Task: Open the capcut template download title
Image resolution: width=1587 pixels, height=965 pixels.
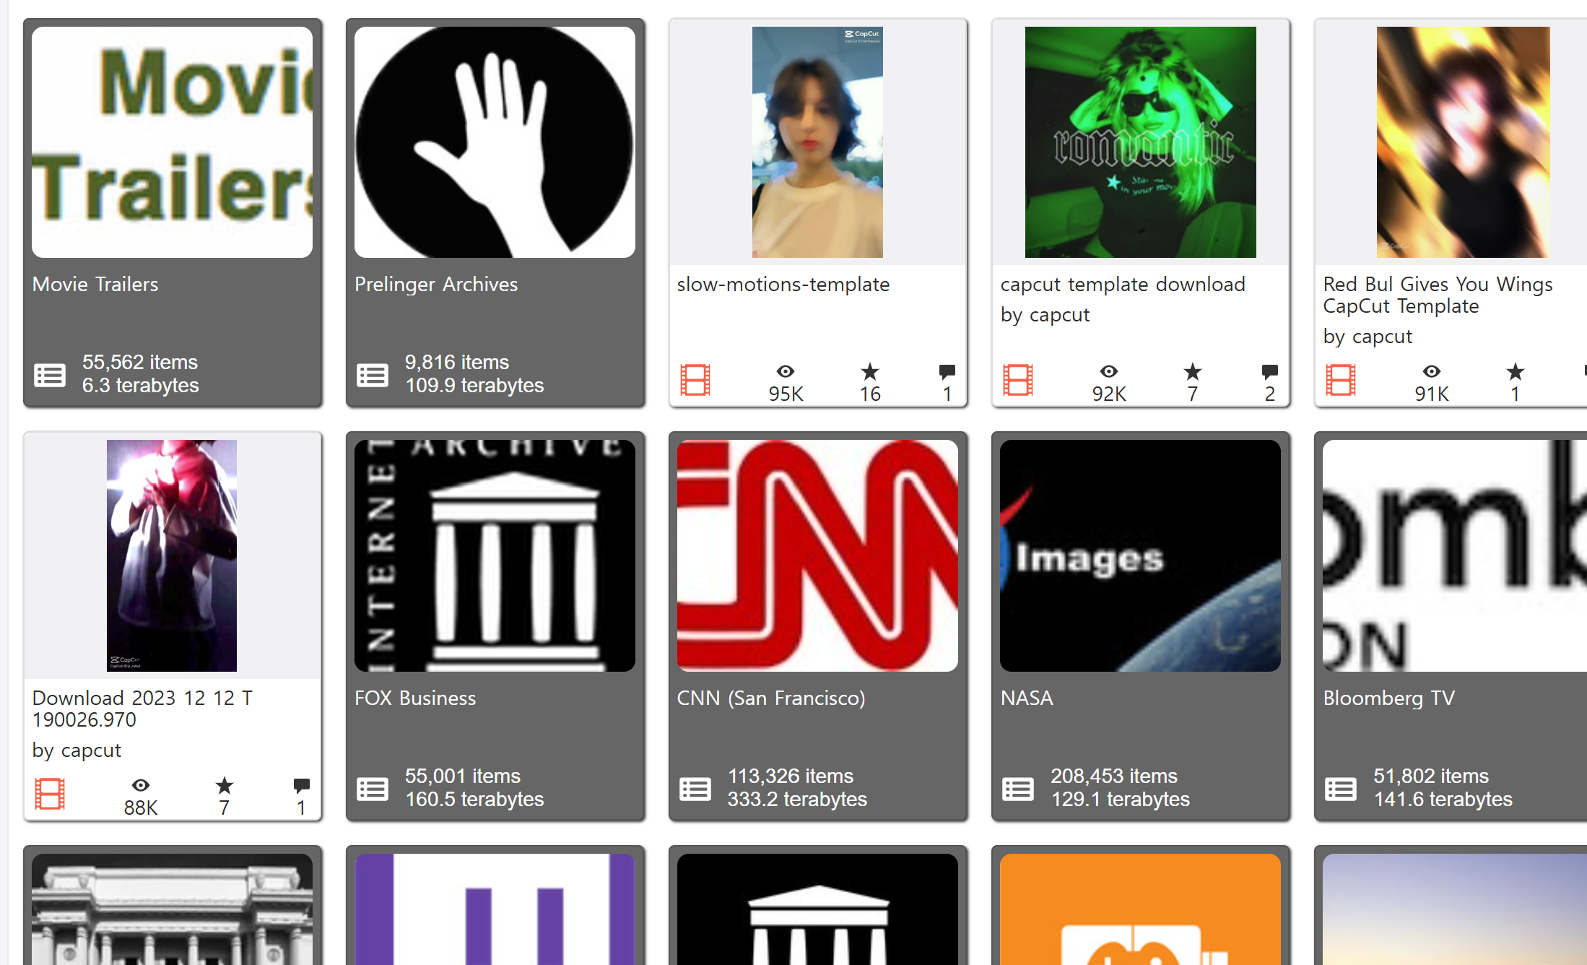Action: tap(1123, 285)
